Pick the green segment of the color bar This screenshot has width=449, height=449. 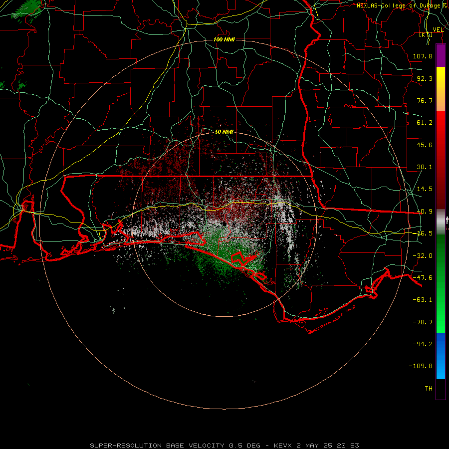tap(441, 283)
